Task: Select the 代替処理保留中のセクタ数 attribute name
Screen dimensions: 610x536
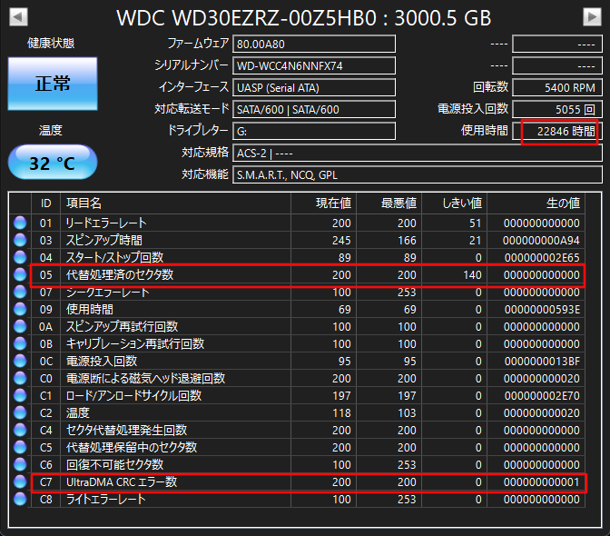Action: click(x=132, y=447)
